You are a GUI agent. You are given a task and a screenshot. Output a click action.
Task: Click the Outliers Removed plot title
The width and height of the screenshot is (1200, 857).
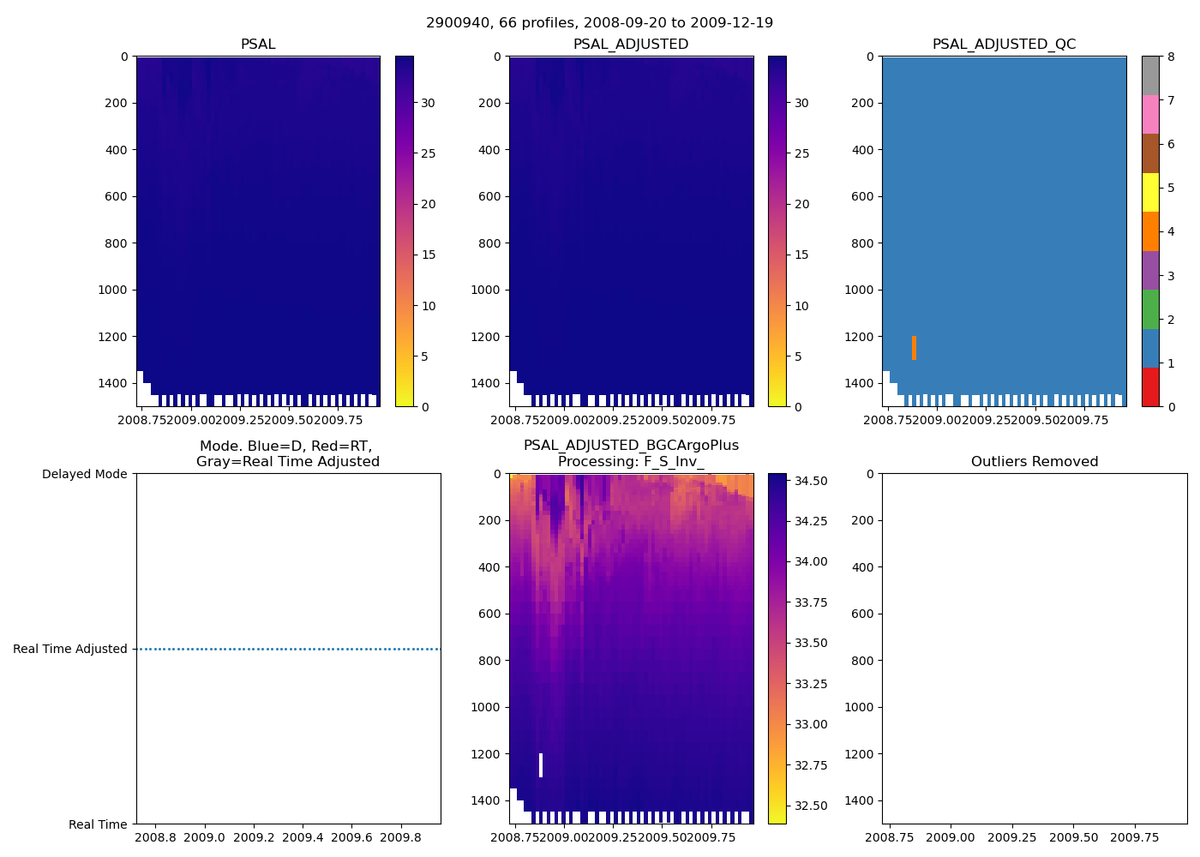click(1035, 462)
